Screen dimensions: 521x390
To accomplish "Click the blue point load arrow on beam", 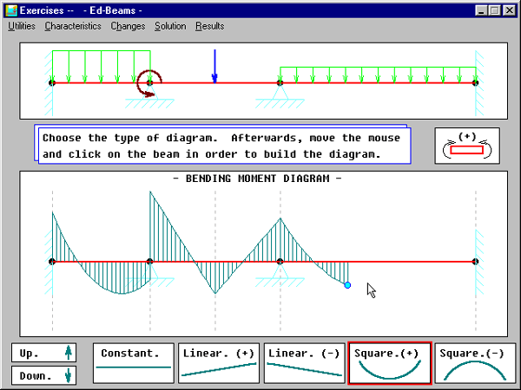I will point(214,67).
